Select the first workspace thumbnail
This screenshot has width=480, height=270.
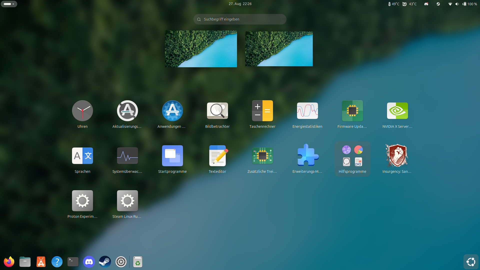(x=201, y=49)
